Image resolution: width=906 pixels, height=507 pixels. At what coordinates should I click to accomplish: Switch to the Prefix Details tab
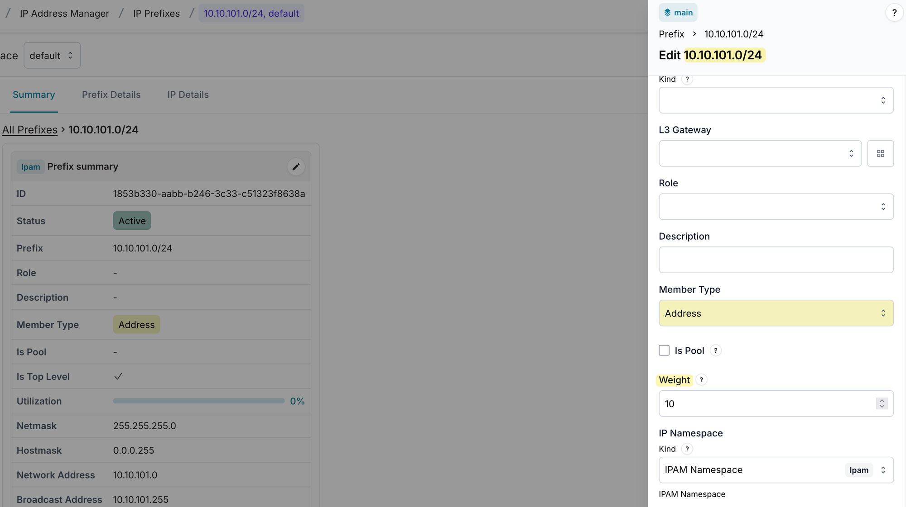click(111, 95)
